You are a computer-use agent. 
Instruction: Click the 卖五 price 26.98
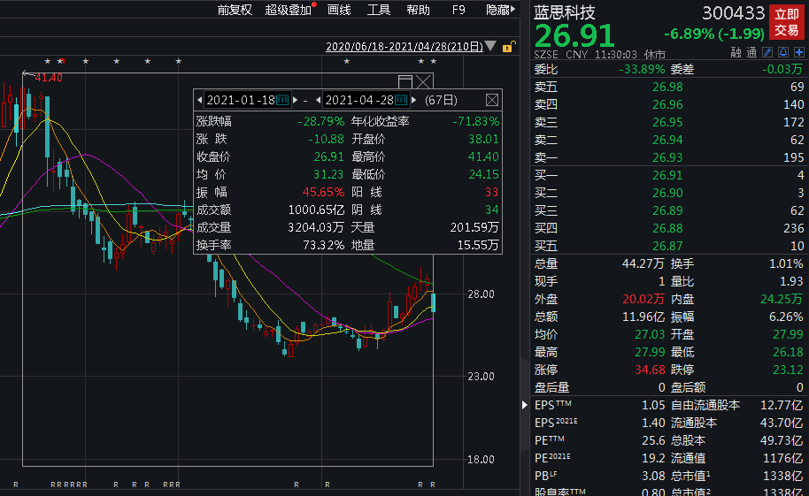pos(667,87)
